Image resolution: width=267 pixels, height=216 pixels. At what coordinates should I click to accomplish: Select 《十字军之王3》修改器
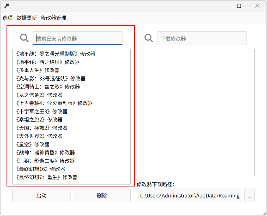point(71,112)
